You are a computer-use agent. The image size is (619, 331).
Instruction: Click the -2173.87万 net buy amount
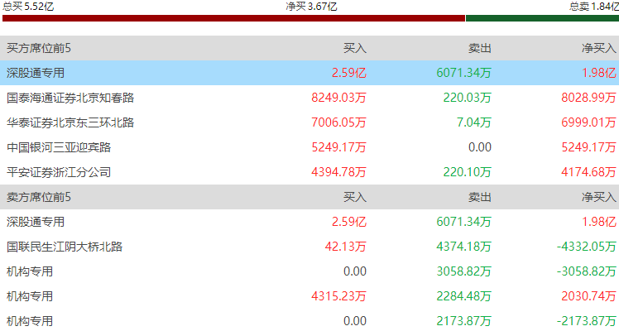tap(586, 321)
